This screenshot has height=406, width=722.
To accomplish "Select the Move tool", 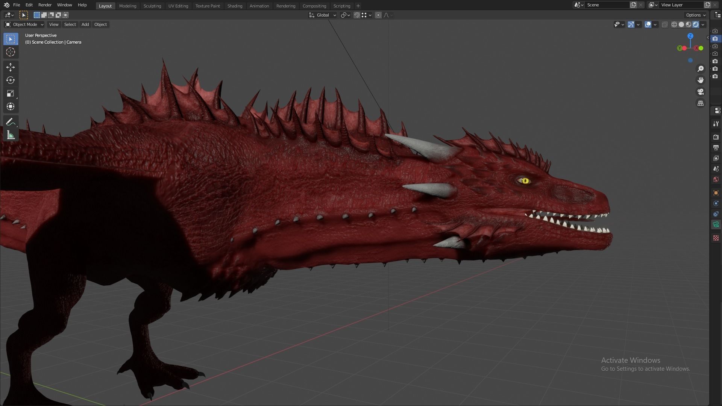I will (x=11, y=67).
